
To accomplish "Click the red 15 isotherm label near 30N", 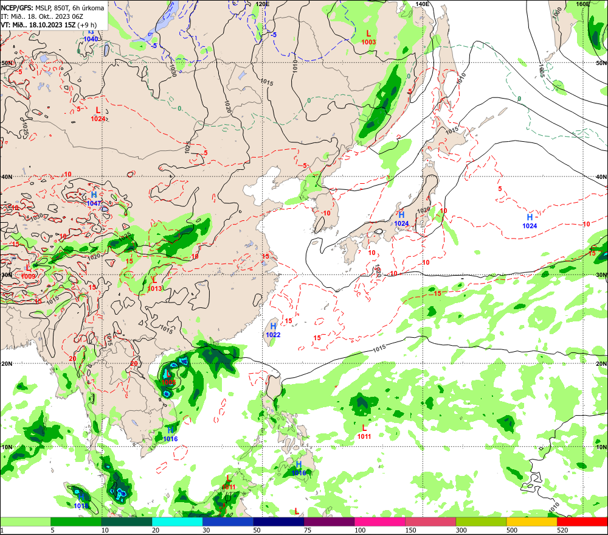I will (437, 293).
